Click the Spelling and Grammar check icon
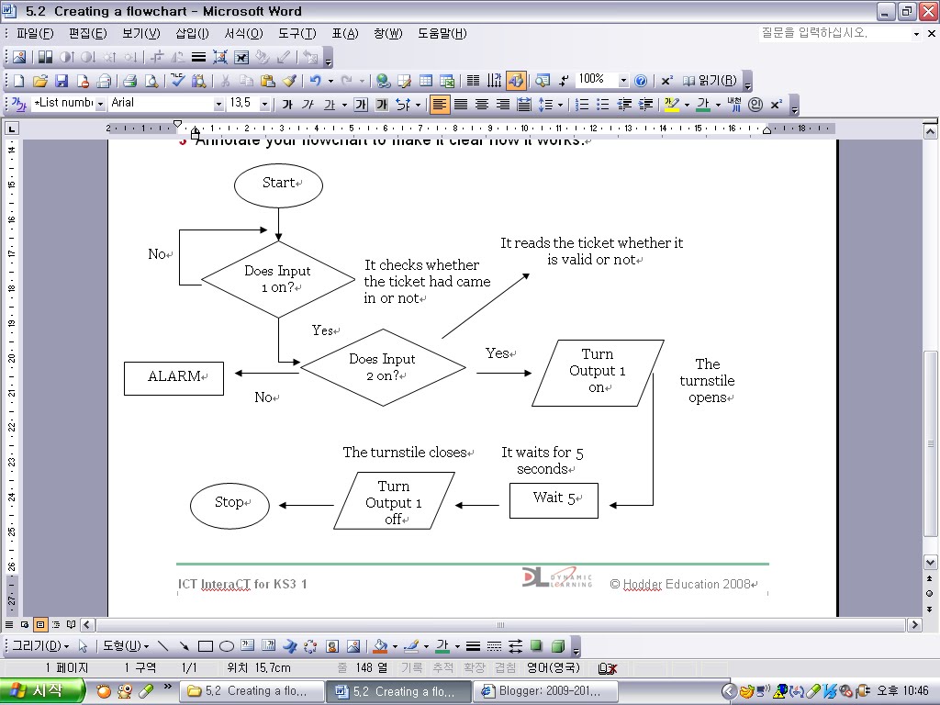This screenshot has height=705, width=940. pos(174,80)
